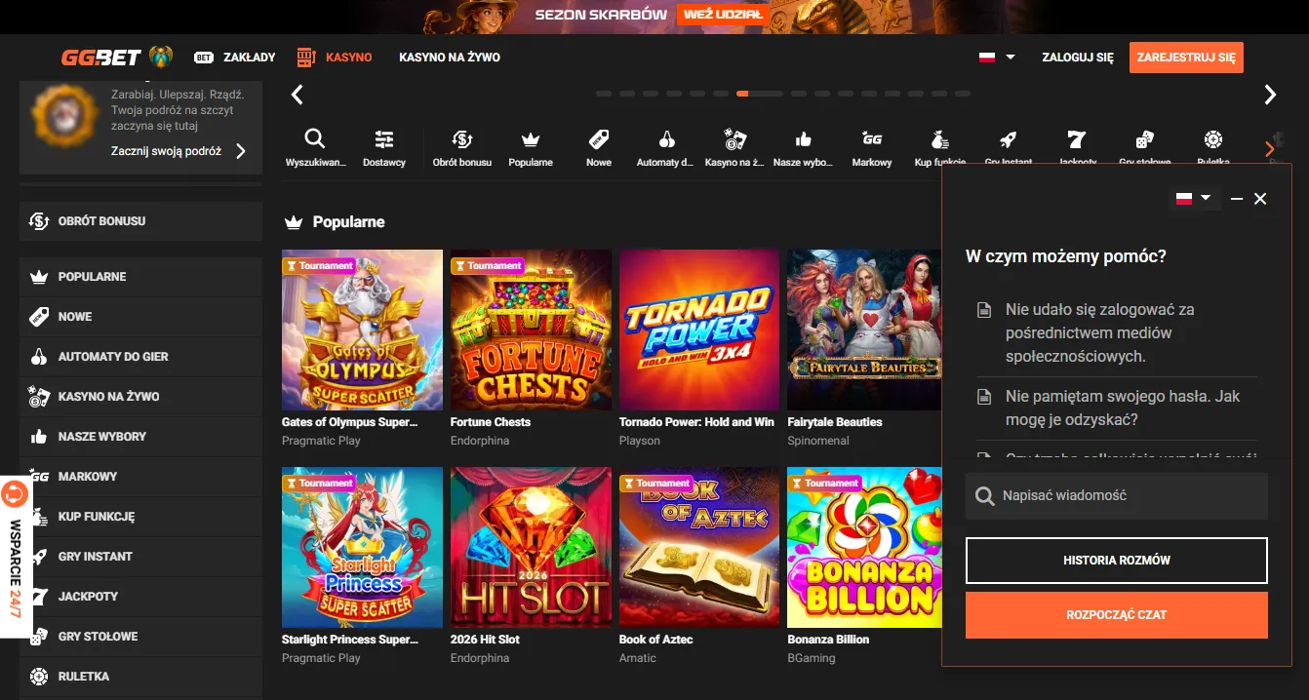Click the Zarejestruj się button
1309x700 pixels.
(x=1186, y=58)
